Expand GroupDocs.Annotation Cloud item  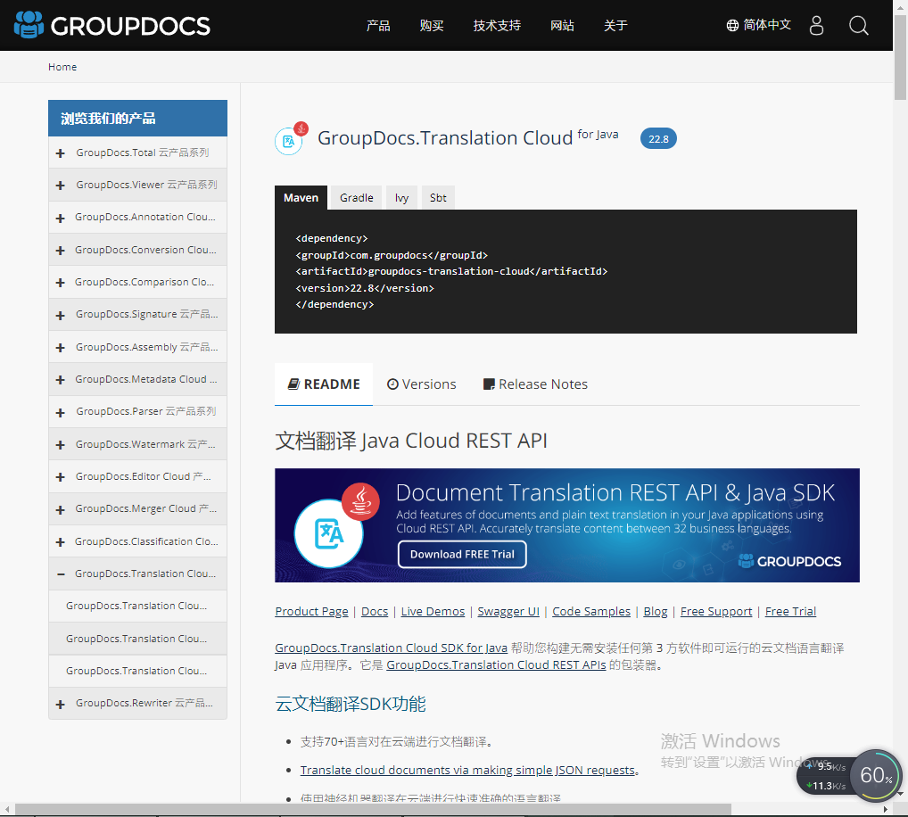tap(61, 218)
